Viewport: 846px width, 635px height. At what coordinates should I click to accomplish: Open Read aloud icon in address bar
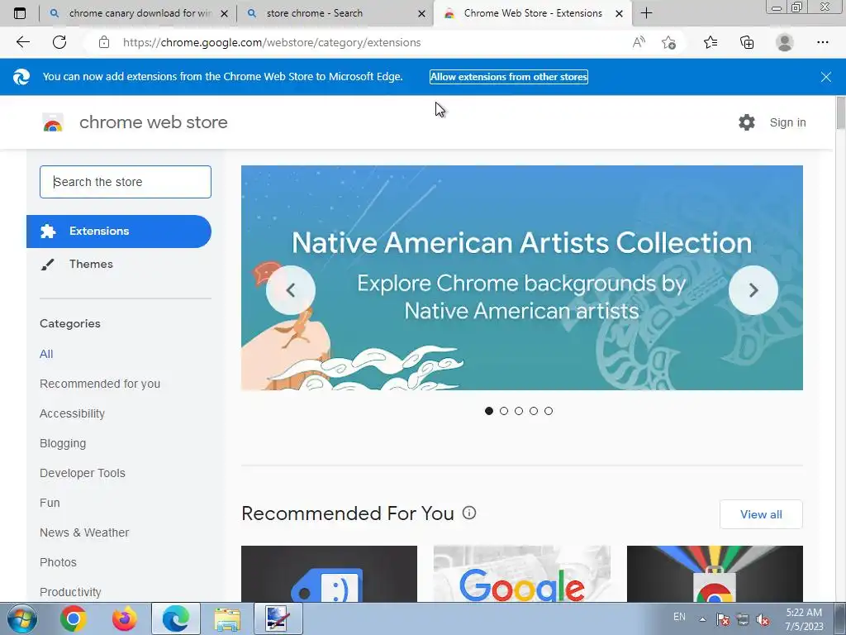click(x=639, y=42)
